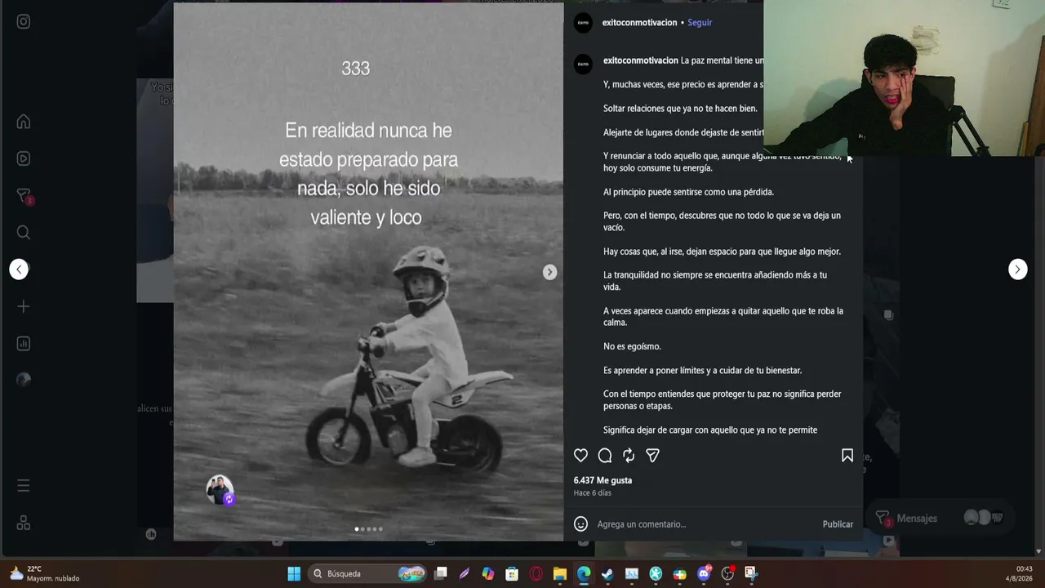1045x588 pixels.
Task: Go to the previous post with left arrow
Action: pyautogui.click(x=19, y=269)
